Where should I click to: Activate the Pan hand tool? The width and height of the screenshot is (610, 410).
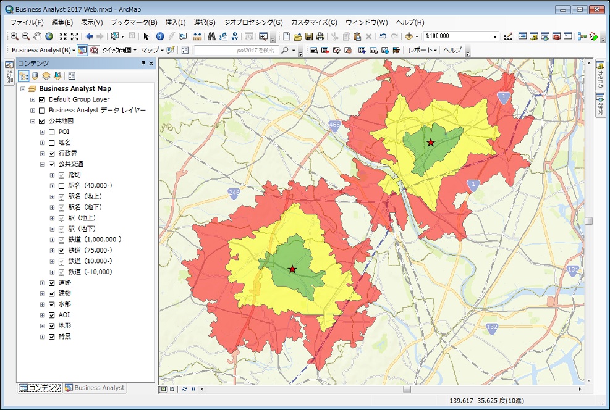(x=37, y=36)
